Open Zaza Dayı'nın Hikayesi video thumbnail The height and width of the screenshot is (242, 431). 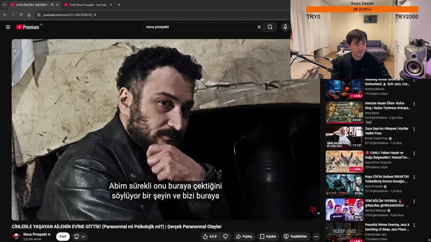click(344, 137)
